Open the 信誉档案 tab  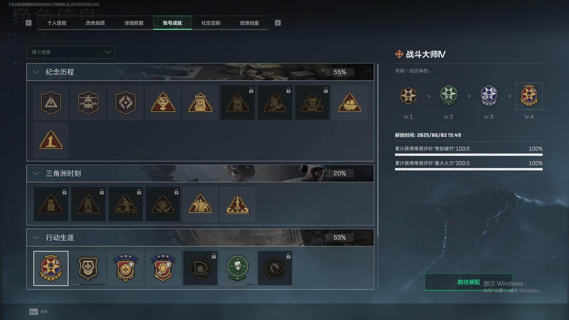pyautogui.click(x=250, y=23)
